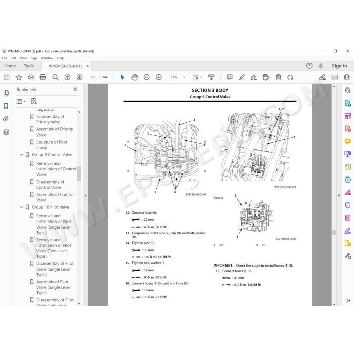This screenshot has width=354, height=354.
Task: Go to next page arrow
Action: coord(80,77)
